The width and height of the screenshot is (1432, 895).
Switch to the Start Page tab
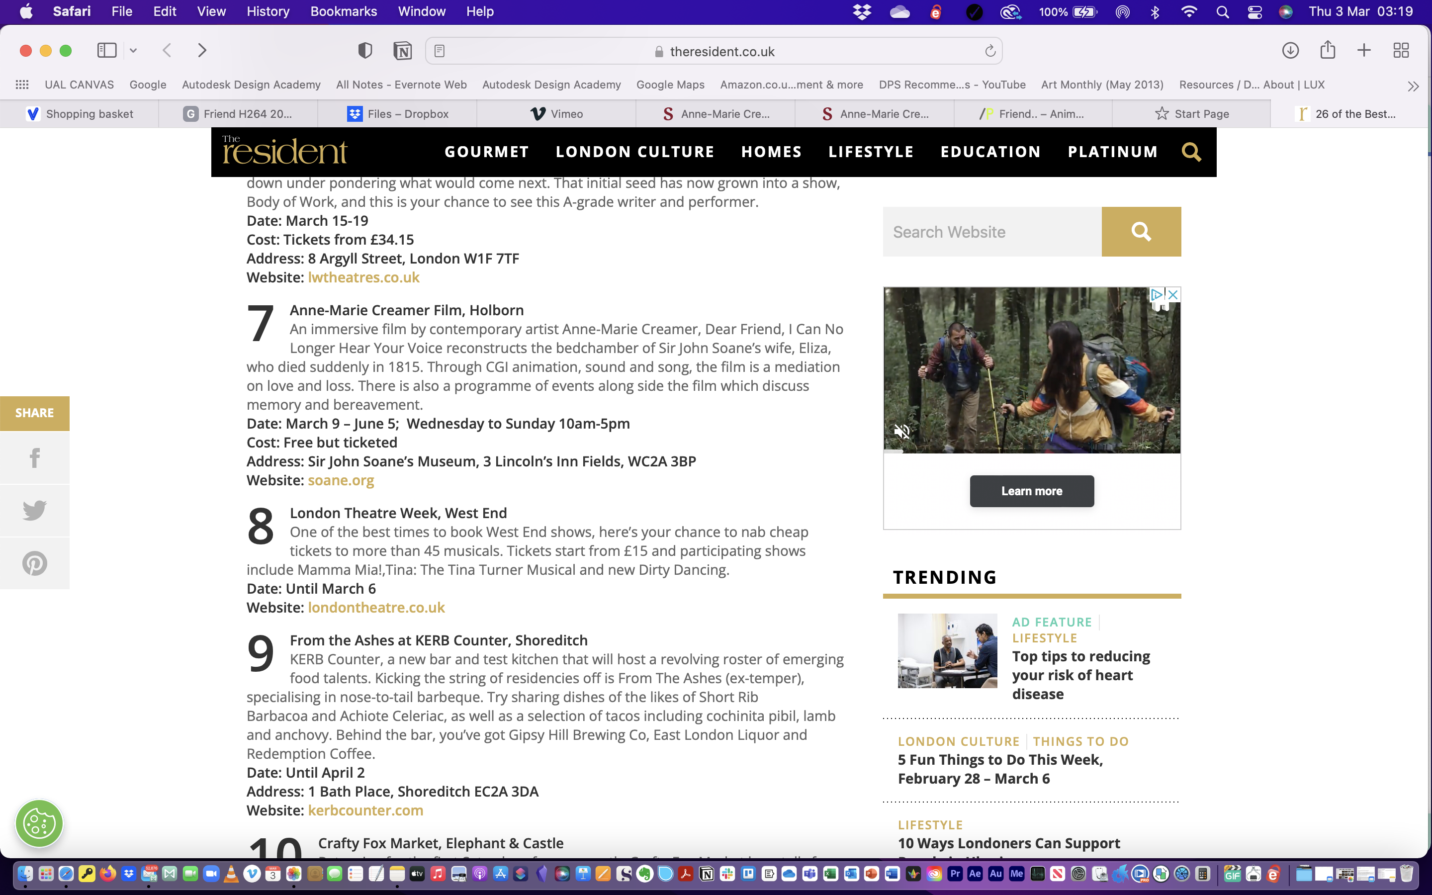(1191, 114)
